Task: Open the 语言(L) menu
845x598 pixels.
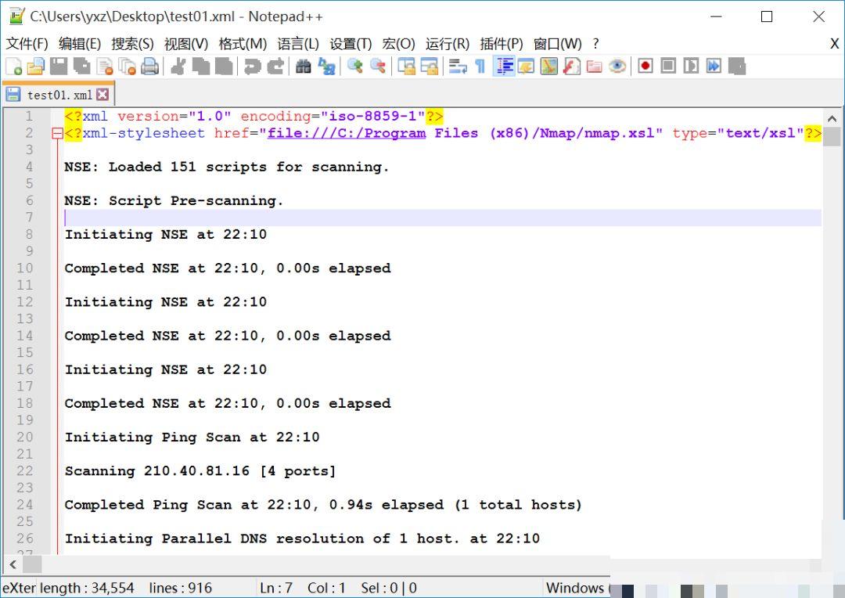Action: [x=298, y=44]
